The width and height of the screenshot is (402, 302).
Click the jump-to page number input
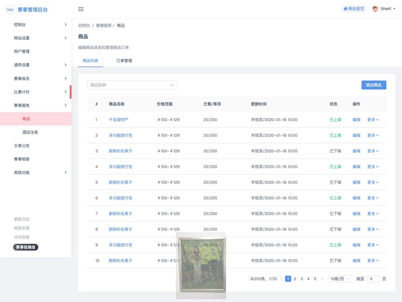pyautogui.click(x=373, y=279)
